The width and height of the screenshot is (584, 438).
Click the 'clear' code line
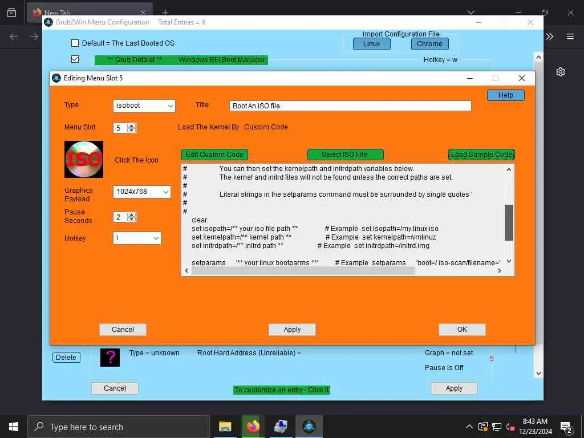(x=200, y=220)
